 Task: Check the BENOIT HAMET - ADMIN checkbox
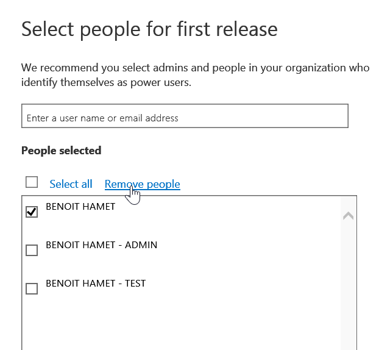(32, 250)
